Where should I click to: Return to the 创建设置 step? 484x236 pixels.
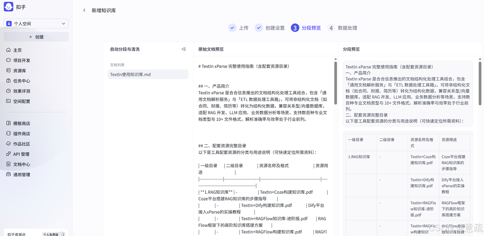point(270,28)
